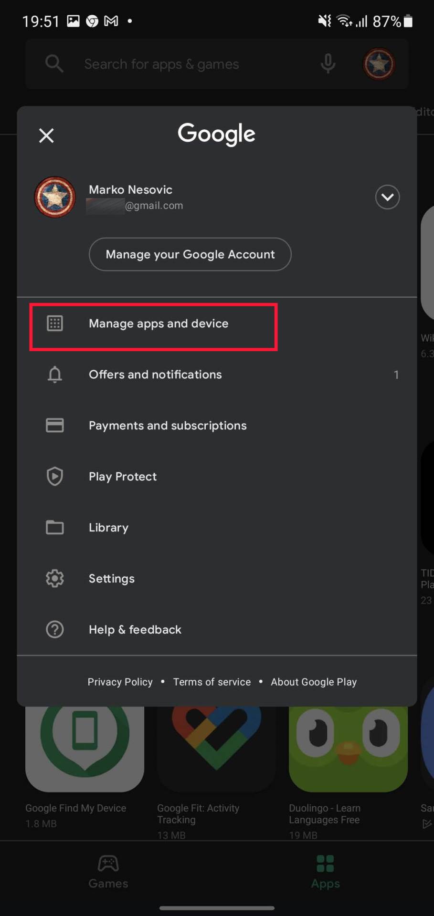Tap the microphone voice search icon
This screenshot has height=916, width=434.
[328, 63]
